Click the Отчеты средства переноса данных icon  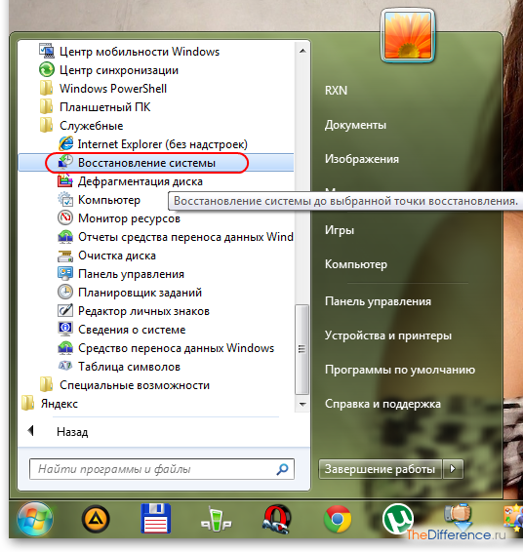[x=65, y=237]
